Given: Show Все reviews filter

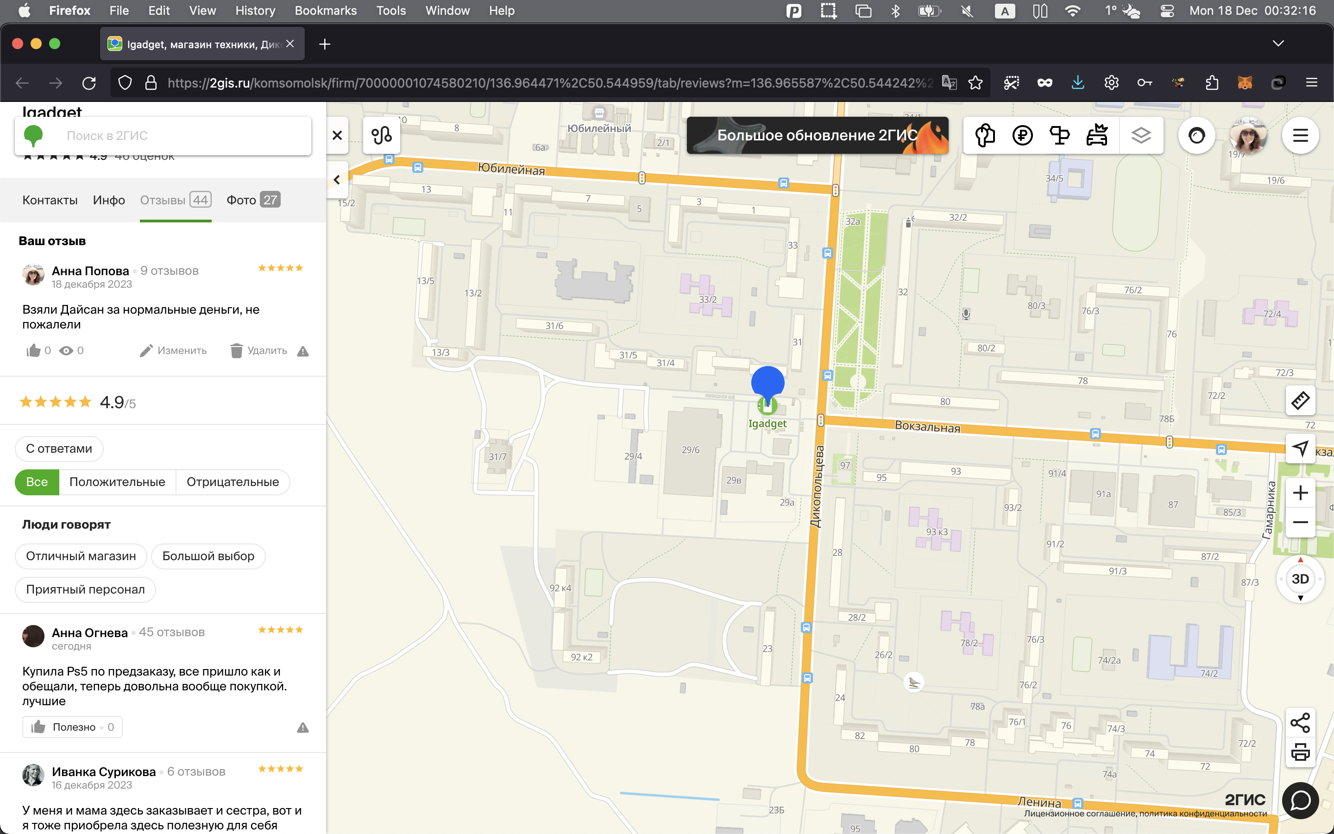Looking at the screenshot, I should 37,482.
